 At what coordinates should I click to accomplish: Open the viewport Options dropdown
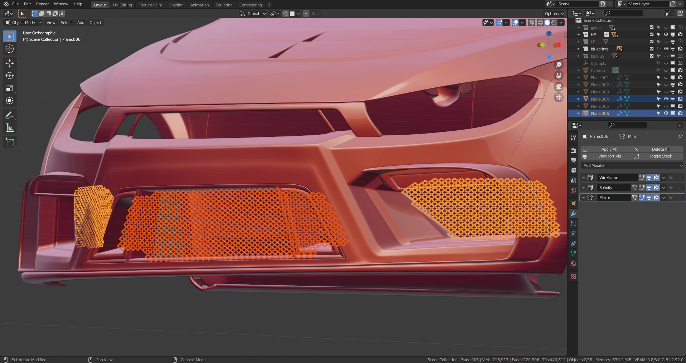coord(554,14)
